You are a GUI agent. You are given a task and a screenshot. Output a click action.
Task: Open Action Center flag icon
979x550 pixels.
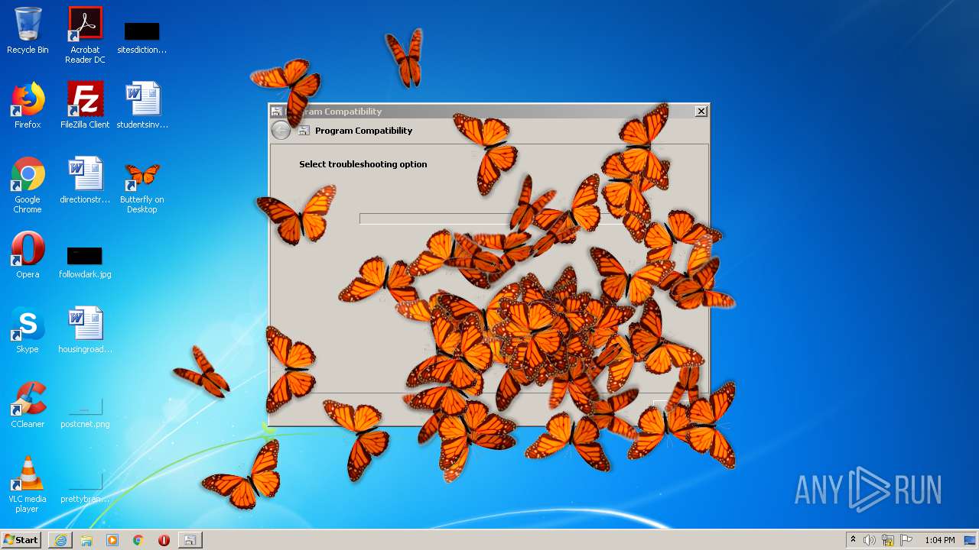906,540
